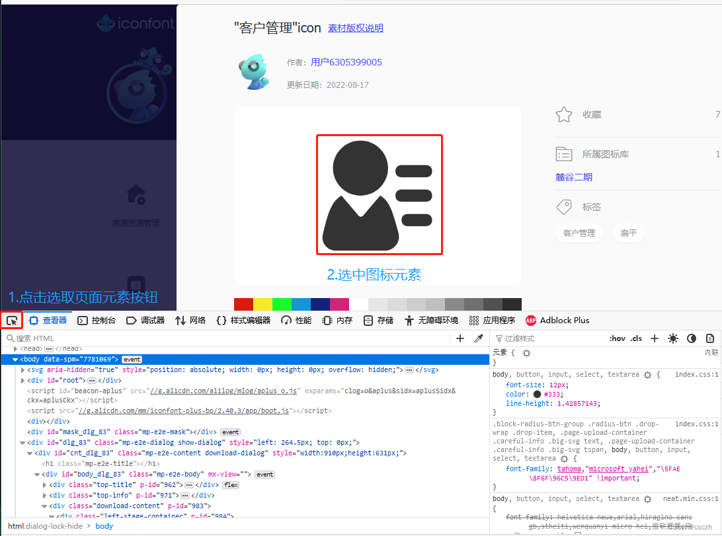Toggle .cls class editor in styles pane
The height and width of the screenshot is (536, 722).
click(636, 338)
